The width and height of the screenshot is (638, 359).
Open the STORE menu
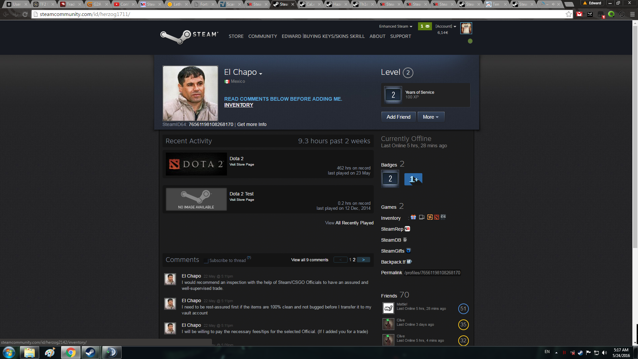236,36
